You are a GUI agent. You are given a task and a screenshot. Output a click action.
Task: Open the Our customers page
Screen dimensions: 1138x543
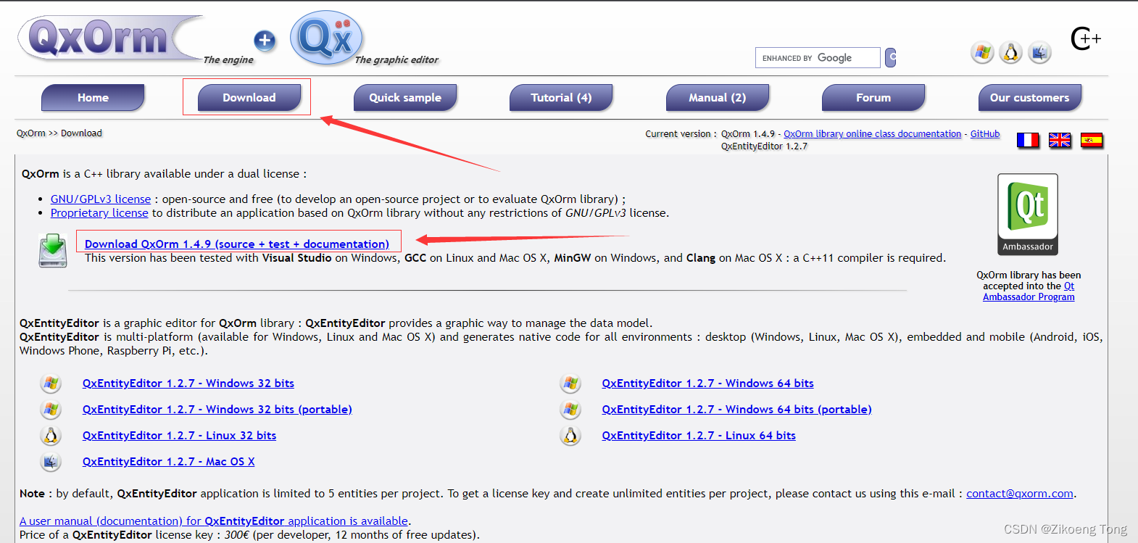pos(1030,98)
